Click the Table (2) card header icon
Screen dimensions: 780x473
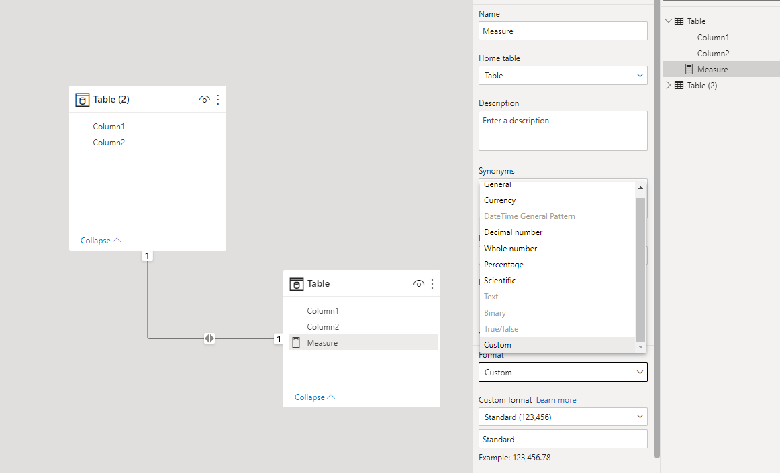tap(82, 100)
